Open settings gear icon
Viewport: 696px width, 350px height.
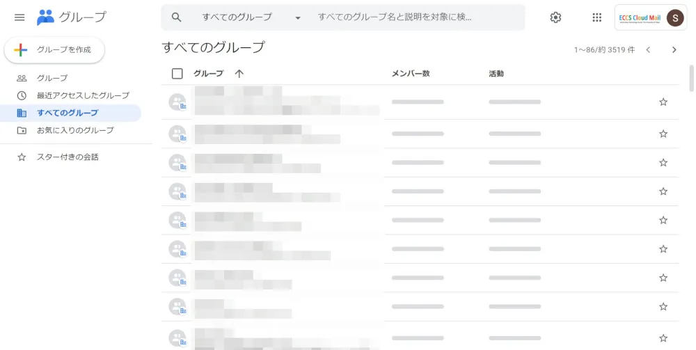tap(555, 17)
